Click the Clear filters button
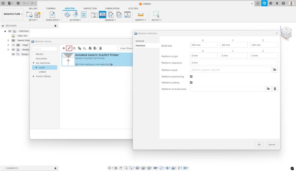The image size is (296, 171). coord(125,48)
